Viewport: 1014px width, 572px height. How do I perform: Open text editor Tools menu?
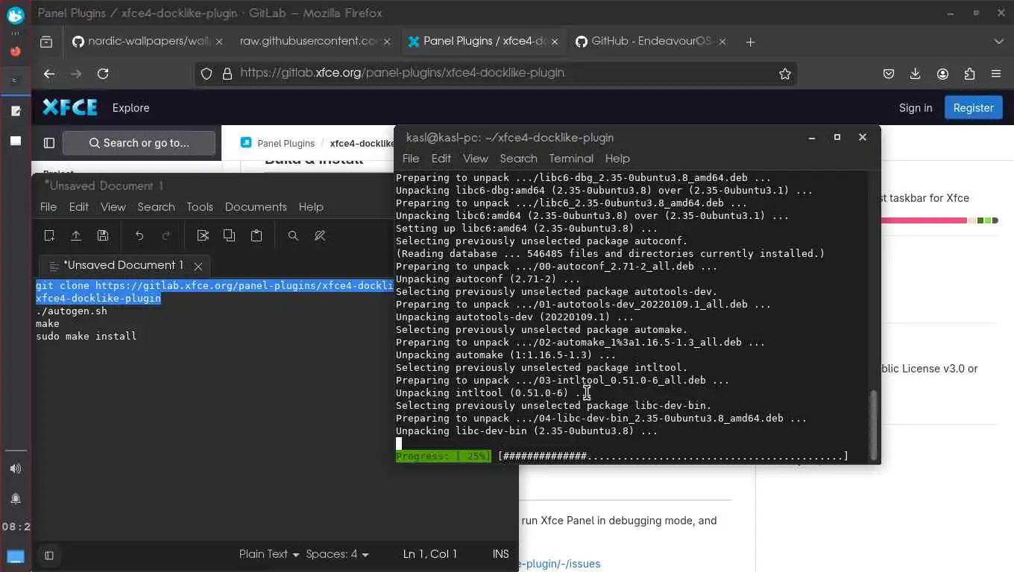pyautogui.click(x=200, y=207)
